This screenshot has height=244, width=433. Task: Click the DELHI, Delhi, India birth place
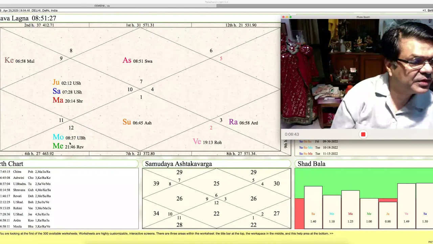45,11
